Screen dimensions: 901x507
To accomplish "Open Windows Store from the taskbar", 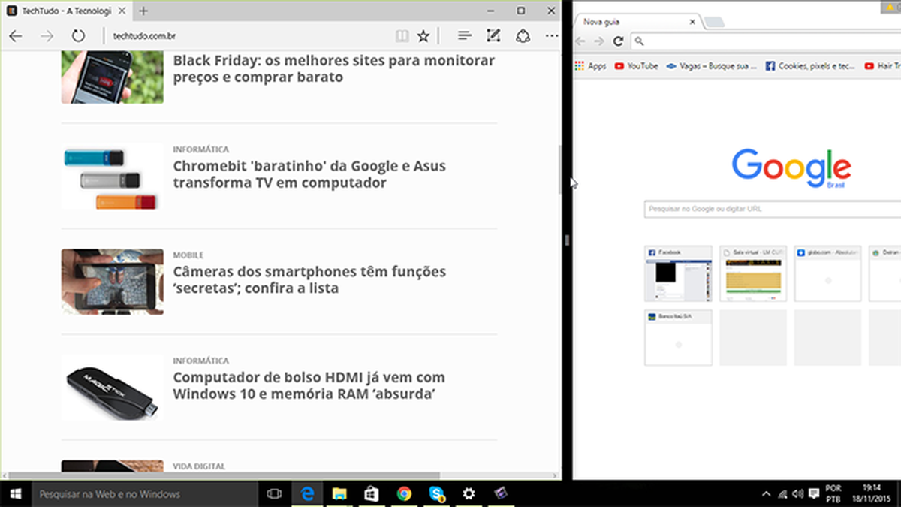I will pyautogui.click(x=371, y=493).
